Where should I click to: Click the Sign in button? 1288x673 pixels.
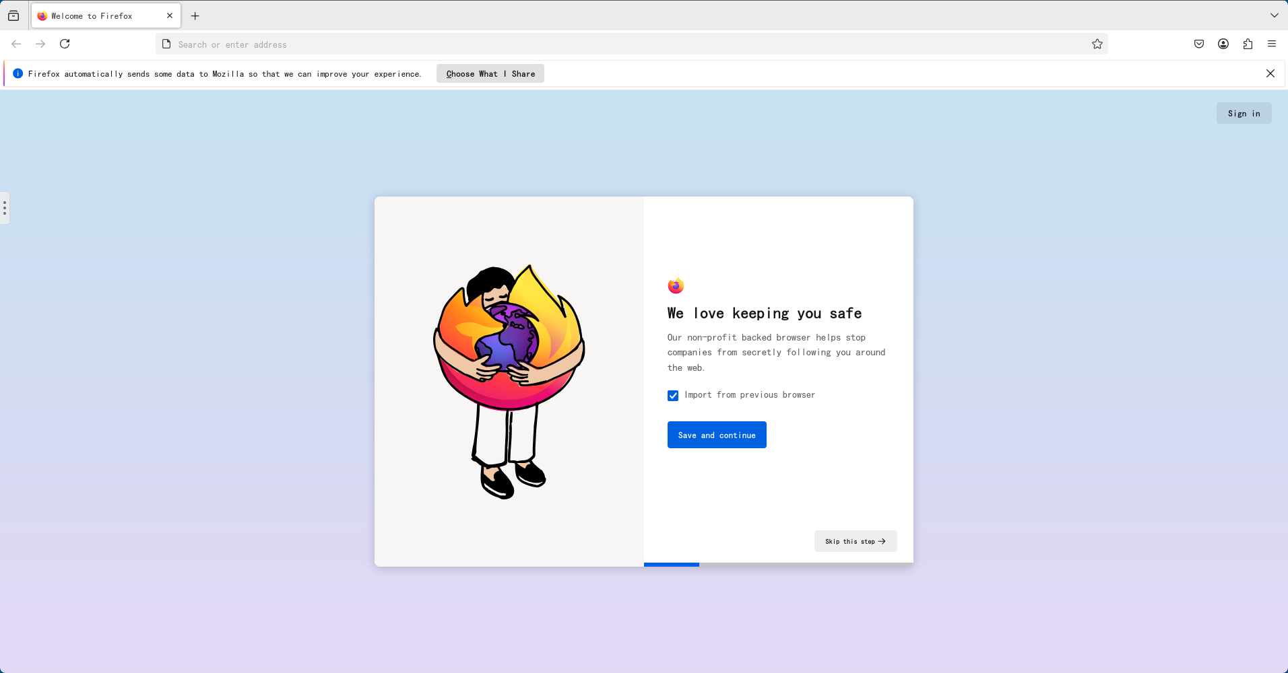tap(1244, 113)
